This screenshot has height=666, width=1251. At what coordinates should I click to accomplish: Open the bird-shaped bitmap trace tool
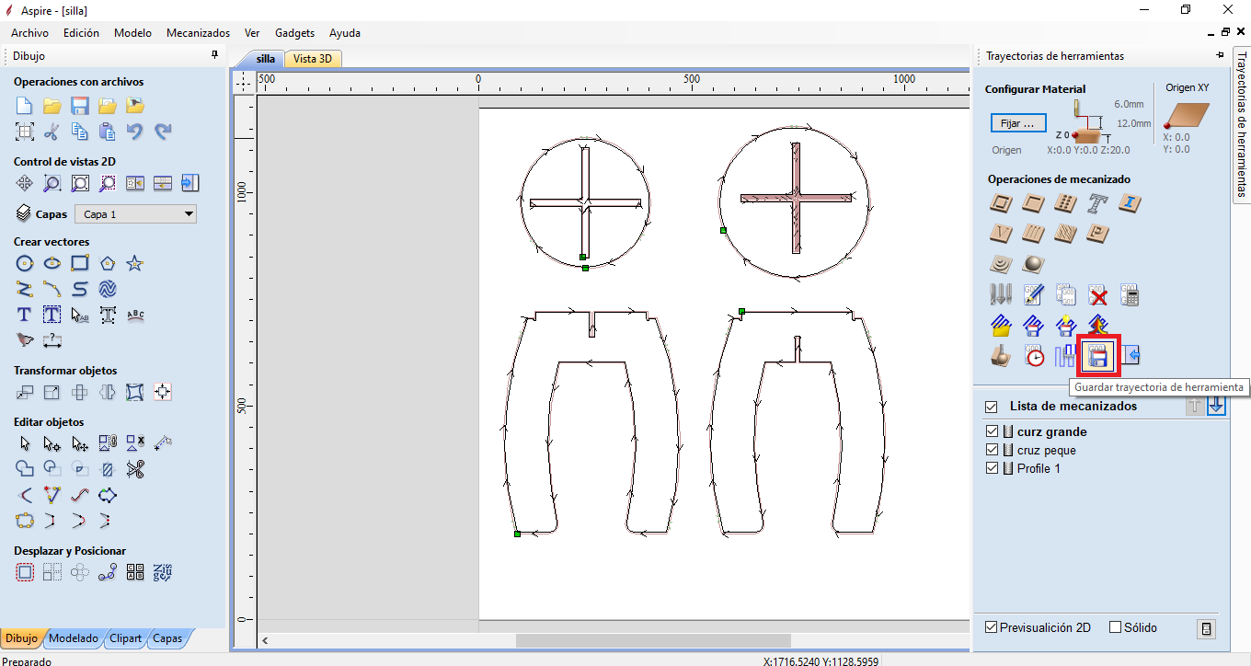click(x=25, y=340)
